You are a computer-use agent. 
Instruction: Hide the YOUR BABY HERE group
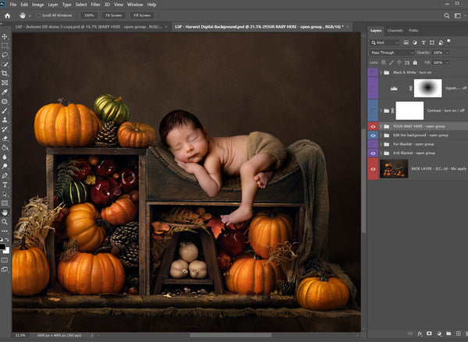373,125
